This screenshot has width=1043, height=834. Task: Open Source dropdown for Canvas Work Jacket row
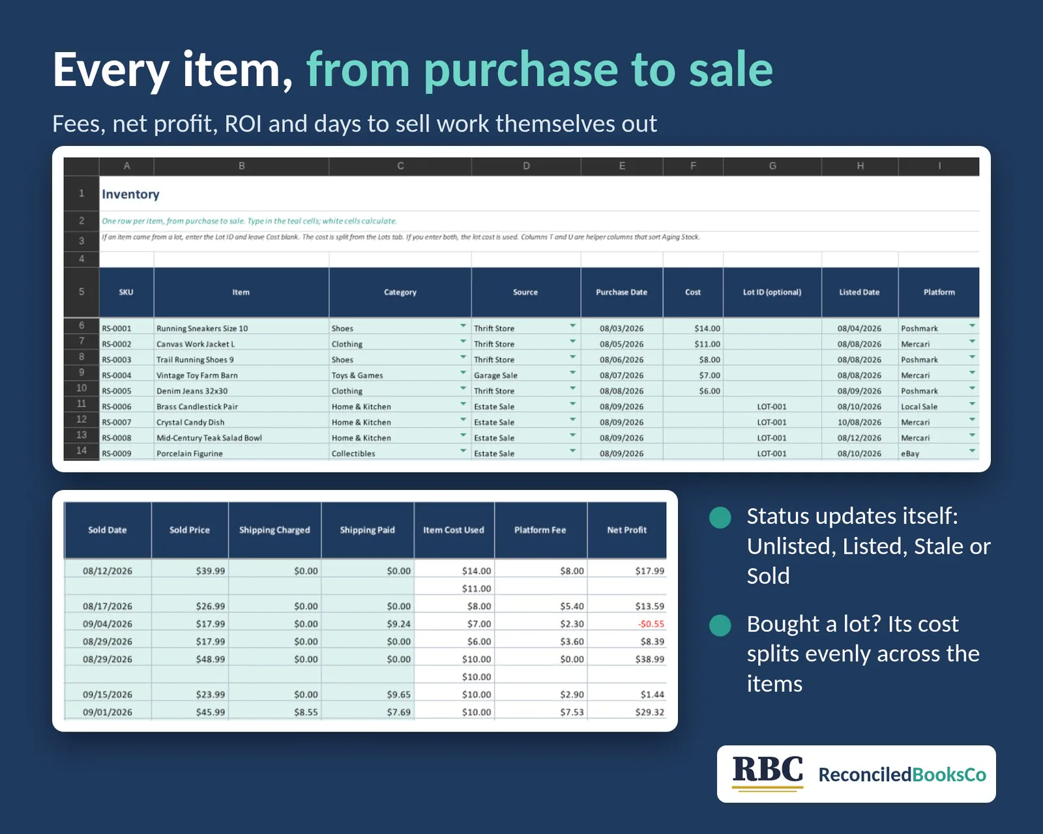572,341
